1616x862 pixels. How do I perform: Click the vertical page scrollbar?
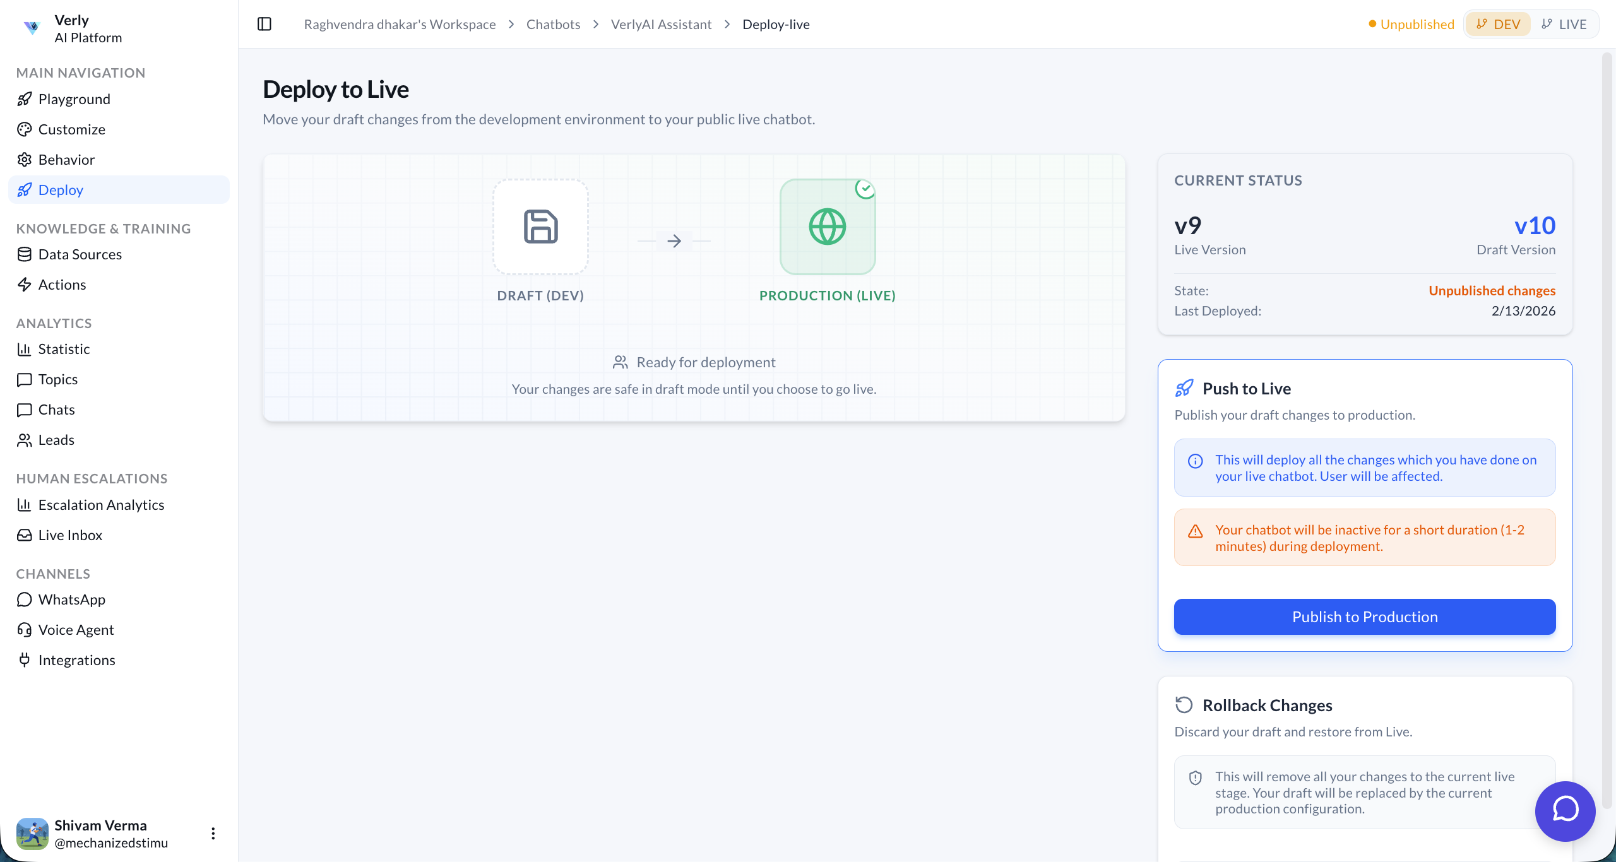[1607, 429]
